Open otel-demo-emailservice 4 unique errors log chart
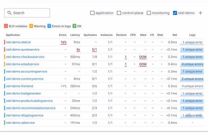Viewport: 208px width, 133px height. pyautogui.click(x=192, y=64)
